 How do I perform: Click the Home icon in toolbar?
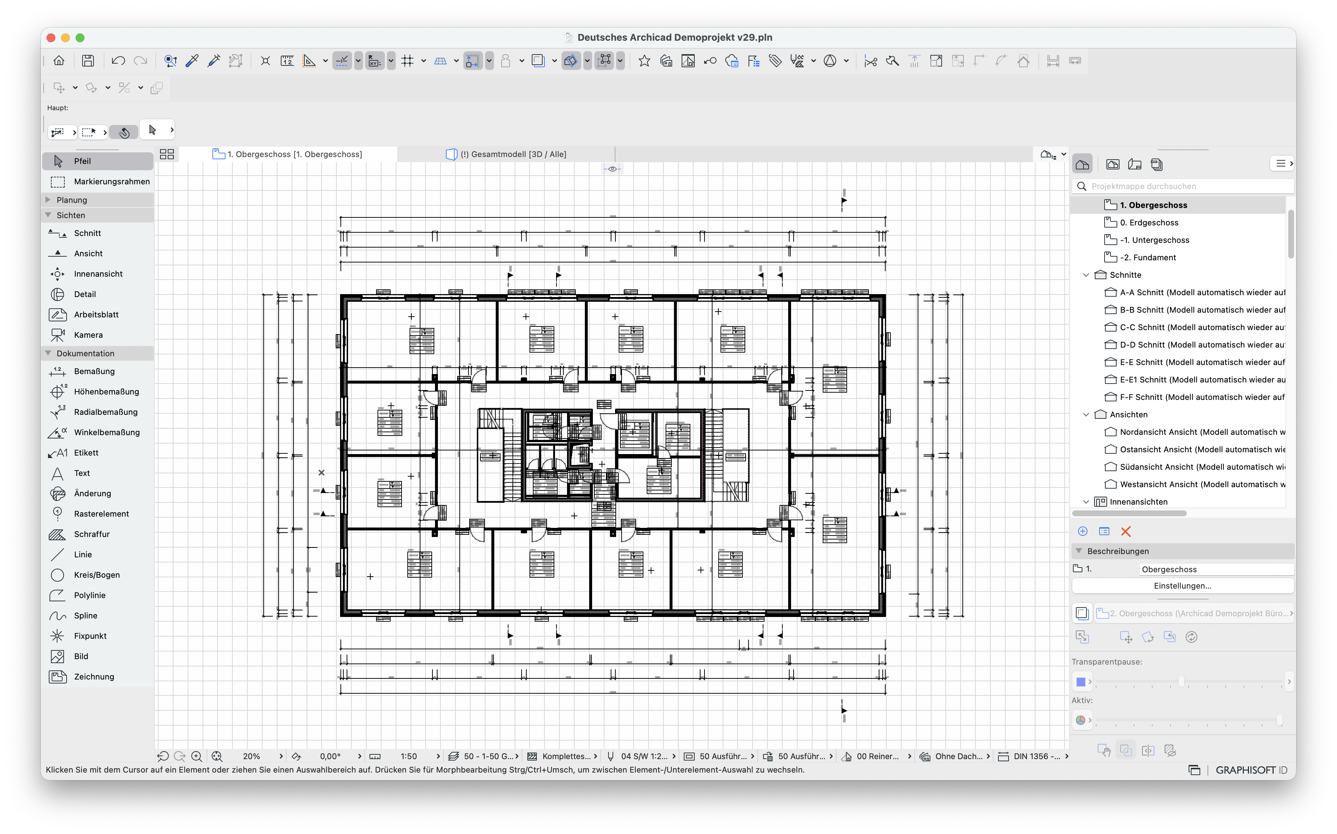click(59, 61)
